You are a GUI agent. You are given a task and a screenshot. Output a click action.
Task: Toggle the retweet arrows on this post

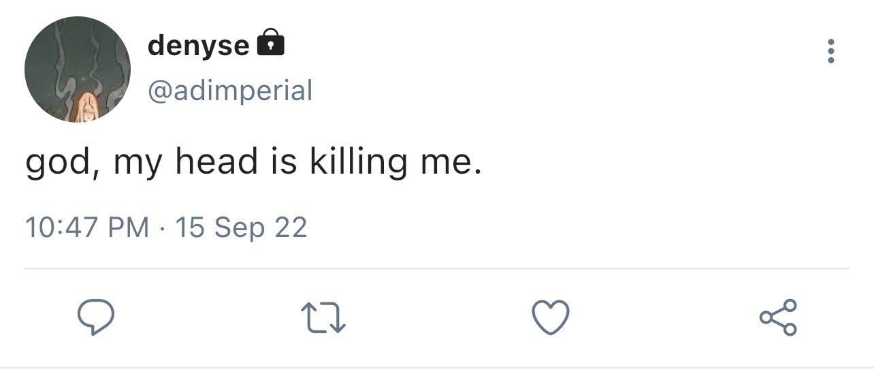pyautogui.click(x=323, y=318)
